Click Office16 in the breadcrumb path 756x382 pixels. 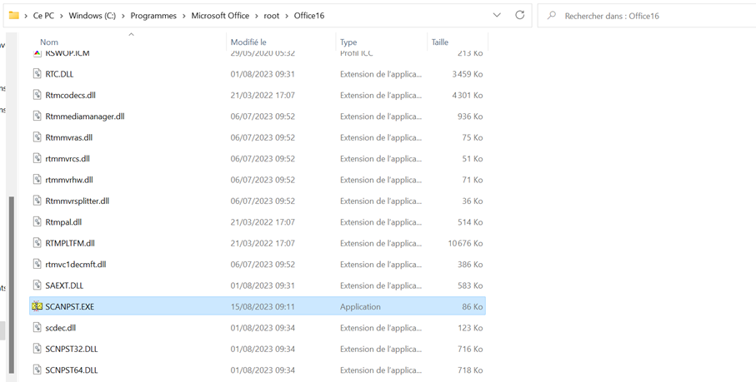[x=309, y=16]
